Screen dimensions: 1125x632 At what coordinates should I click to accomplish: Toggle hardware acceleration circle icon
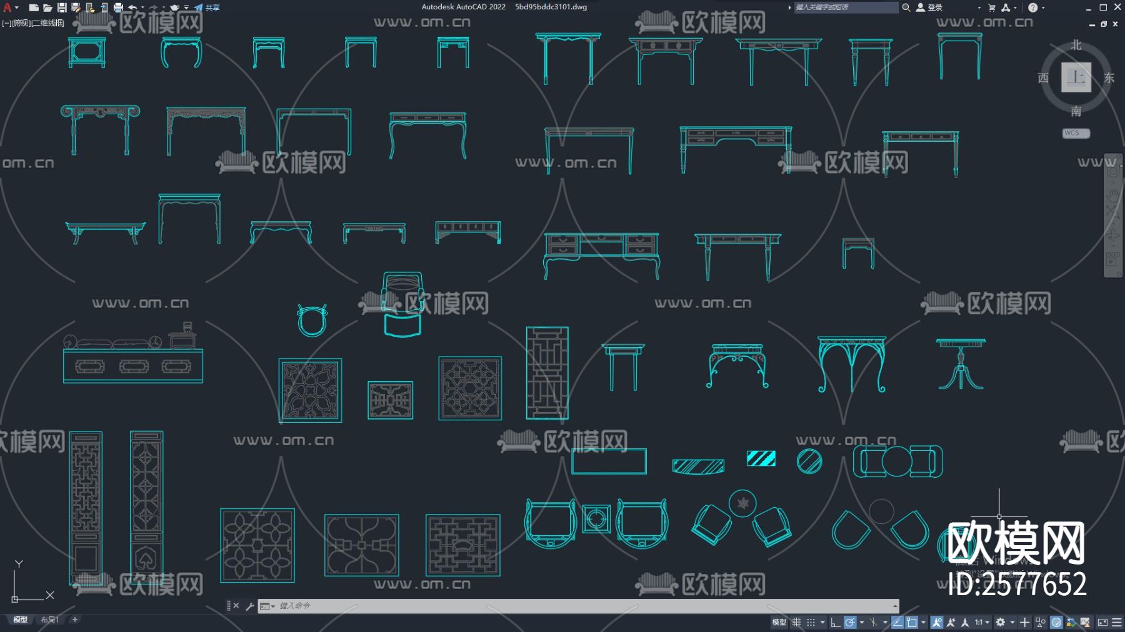[1056, 622]
